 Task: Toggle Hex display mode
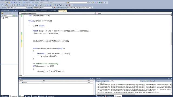[x=63, y=5]
